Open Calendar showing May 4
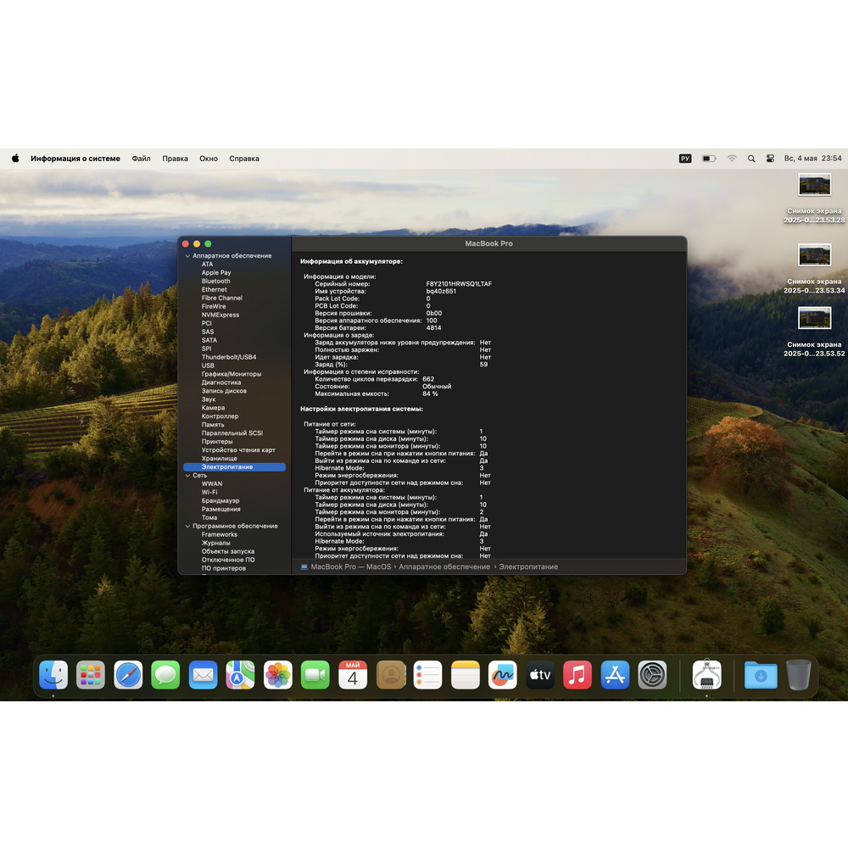 [x=353, y=675]
